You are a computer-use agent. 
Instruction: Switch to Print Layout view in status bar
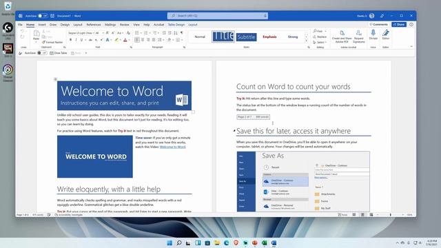pyautogui.click(x=362, y=214)
